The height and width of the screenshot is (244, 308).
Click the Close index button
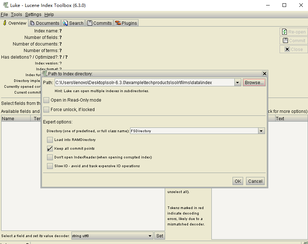pos(294,49)
